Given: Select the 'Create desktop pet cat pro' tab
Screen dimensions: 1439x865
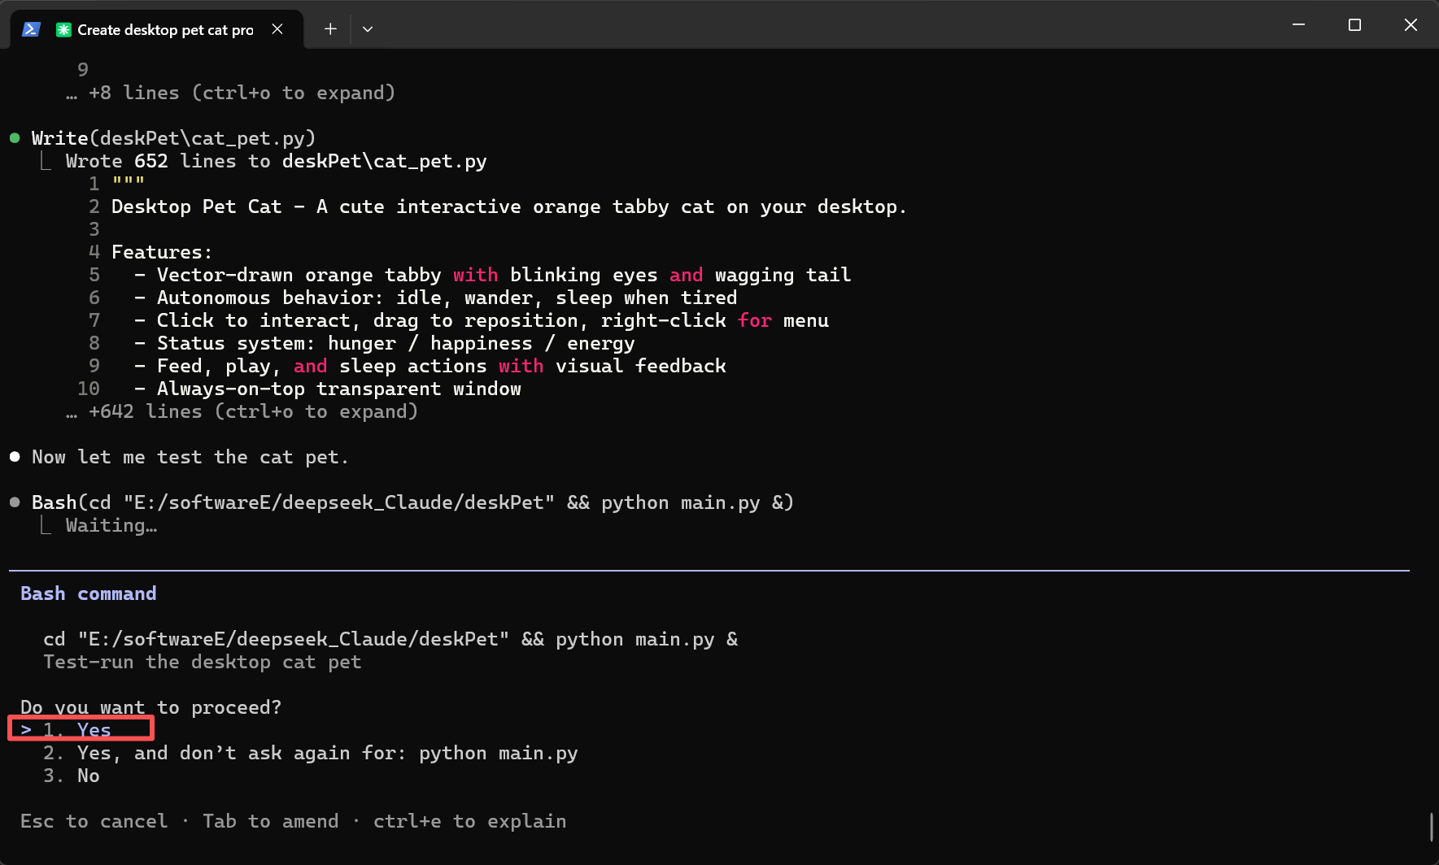Looking at the screenshot, I should click(x=157, y=29).
